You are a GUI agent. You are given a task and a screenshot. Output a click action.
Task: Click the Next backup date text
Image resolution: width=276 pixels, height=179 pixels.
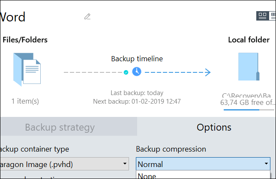click(137, 101)
